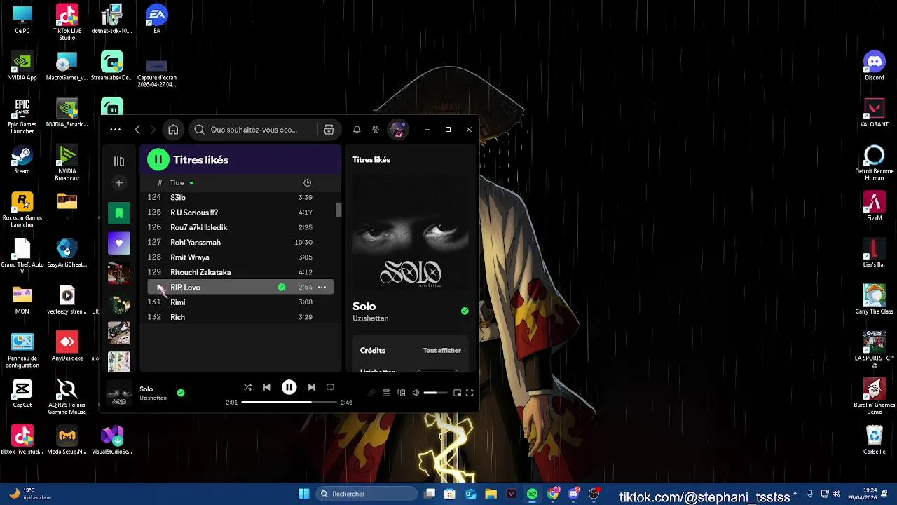Open the Browse icon in search bar

point(329,130)
